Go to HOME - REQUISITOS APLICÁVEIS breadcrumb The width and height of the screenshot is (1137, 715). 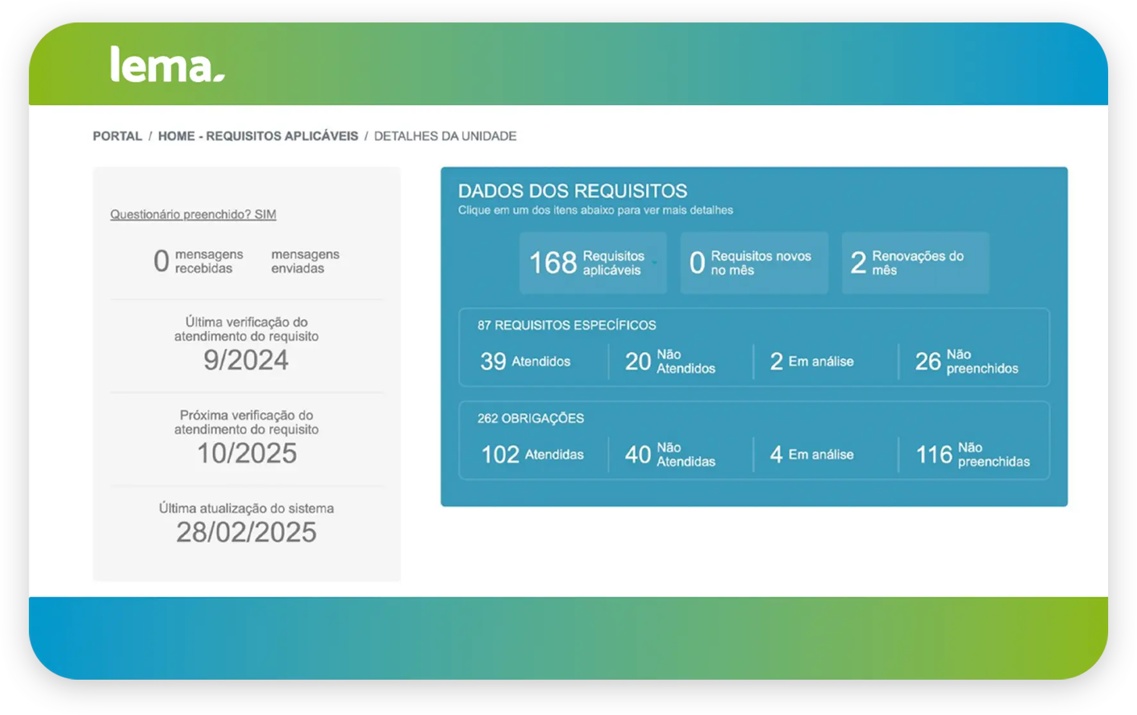258,136
